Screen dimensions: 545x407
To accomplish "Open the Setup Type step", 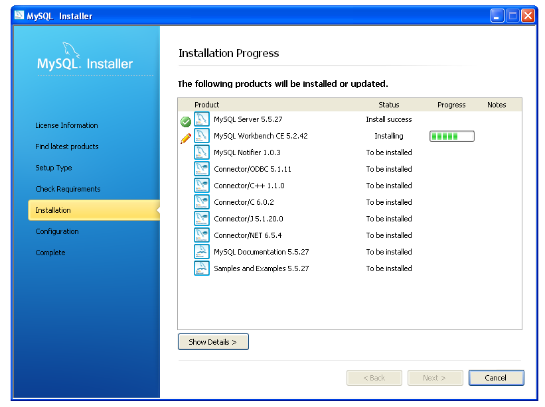I will coord(54,168).
